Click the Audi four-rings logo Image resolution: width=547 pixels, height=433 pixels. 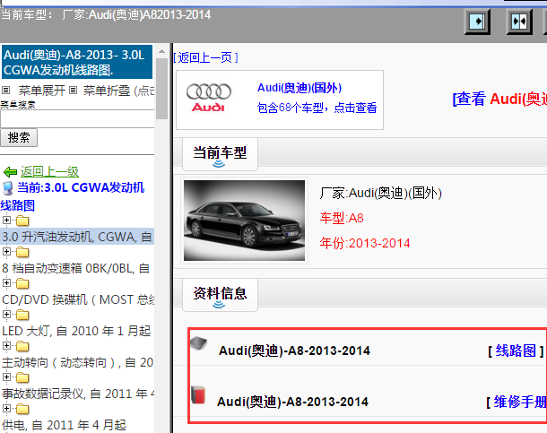tap(209, 98)
